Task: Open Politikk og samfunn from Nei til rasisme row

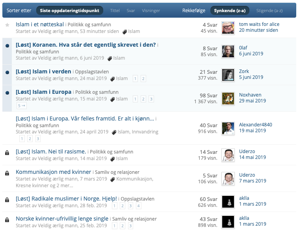Action: pyautogui.click(x=111, y=152)
